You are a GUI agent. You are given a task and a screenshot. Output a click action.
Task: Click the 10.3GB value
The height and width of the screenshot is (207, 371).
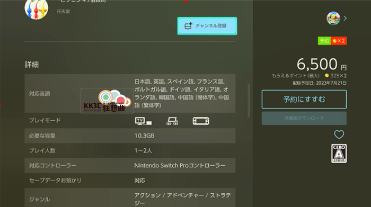point(144,136)
